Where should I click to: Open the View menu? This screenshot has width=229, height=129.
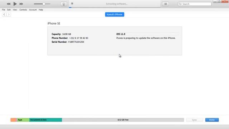coord(15,10)
